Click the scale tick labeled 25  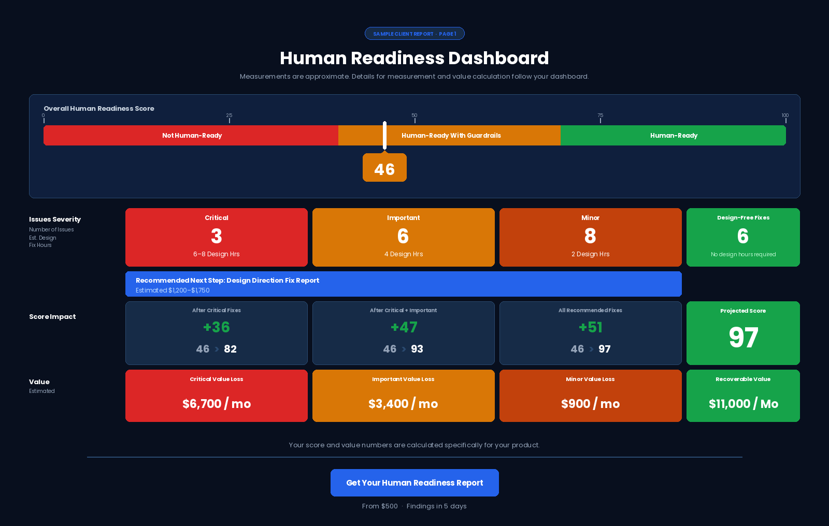pos(229,118)
